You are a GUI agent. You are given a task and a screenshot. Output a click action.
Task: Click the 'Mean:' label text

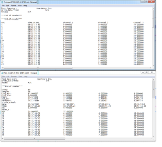click(4, 97)
